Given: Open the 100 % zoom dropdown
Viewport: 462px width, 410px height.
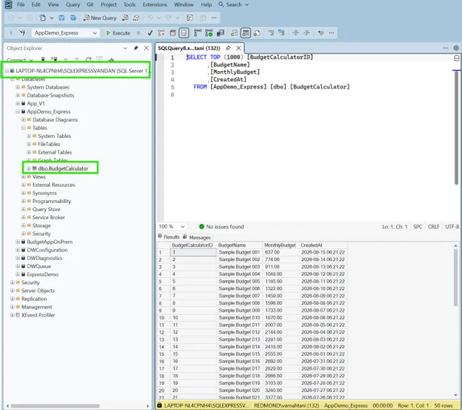Looking at the screenshot, I should 183,227.
